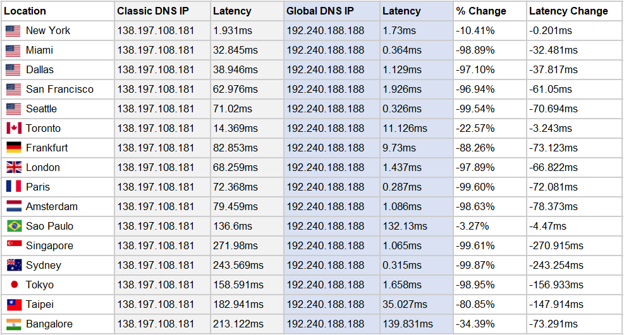This screenshot has width=624, height=335.
Task: Click the Global DNS IP column header
Action: [324, 11]
